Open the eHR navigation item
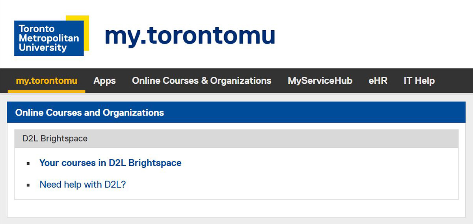Viewport: 473px width, 224px height. pos(378,81)
